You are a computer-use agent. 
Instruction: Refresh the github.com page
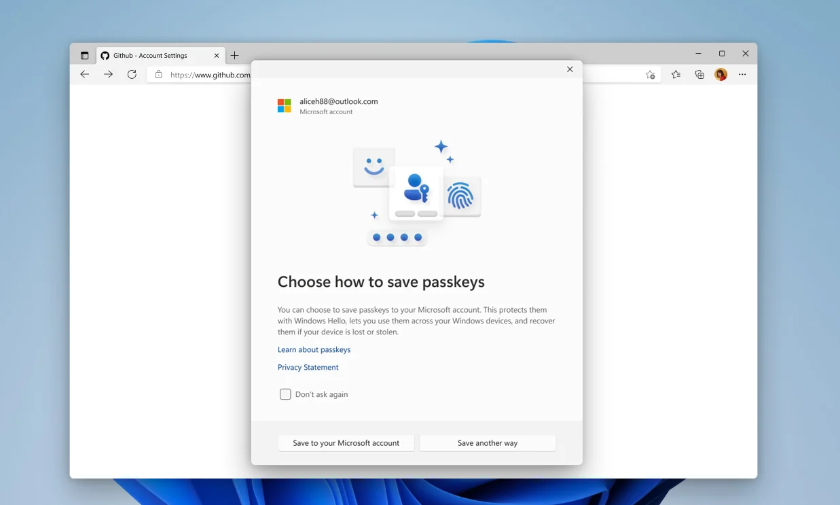point(132,74)
